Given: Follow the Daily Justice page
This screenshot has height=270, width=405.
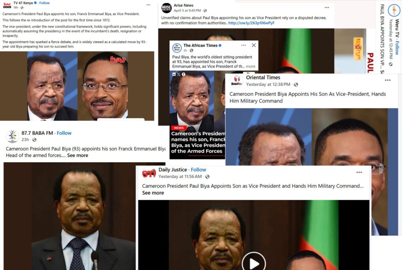Looking at the screenshot, I should click(x=199, y=170).
